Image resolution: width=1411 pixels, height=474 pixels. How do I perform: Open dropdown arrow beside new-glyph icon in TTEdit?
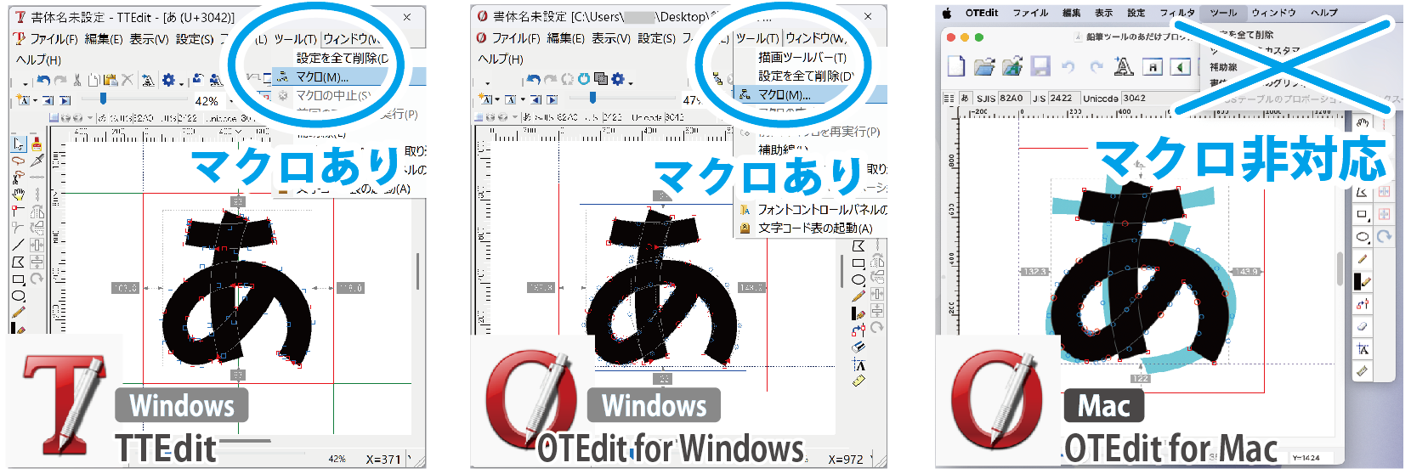click(x=35, y=100)
